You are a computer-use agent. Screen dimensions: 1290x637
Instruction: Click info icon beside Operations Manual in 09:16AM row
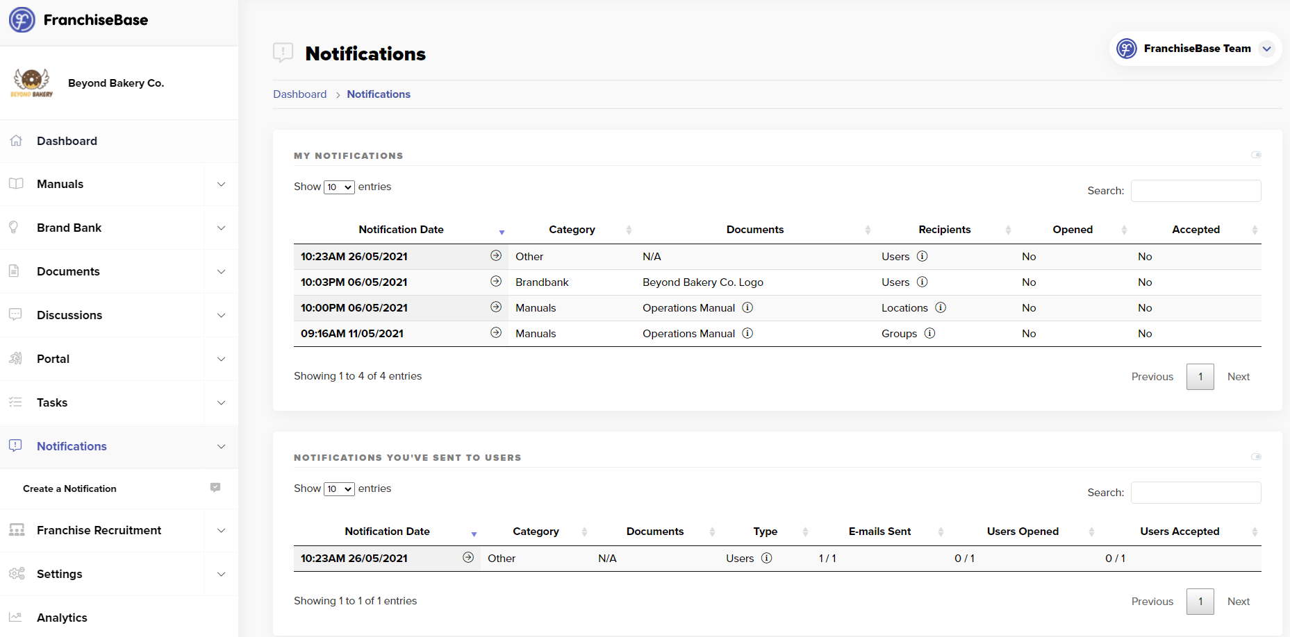coord(747,333)
